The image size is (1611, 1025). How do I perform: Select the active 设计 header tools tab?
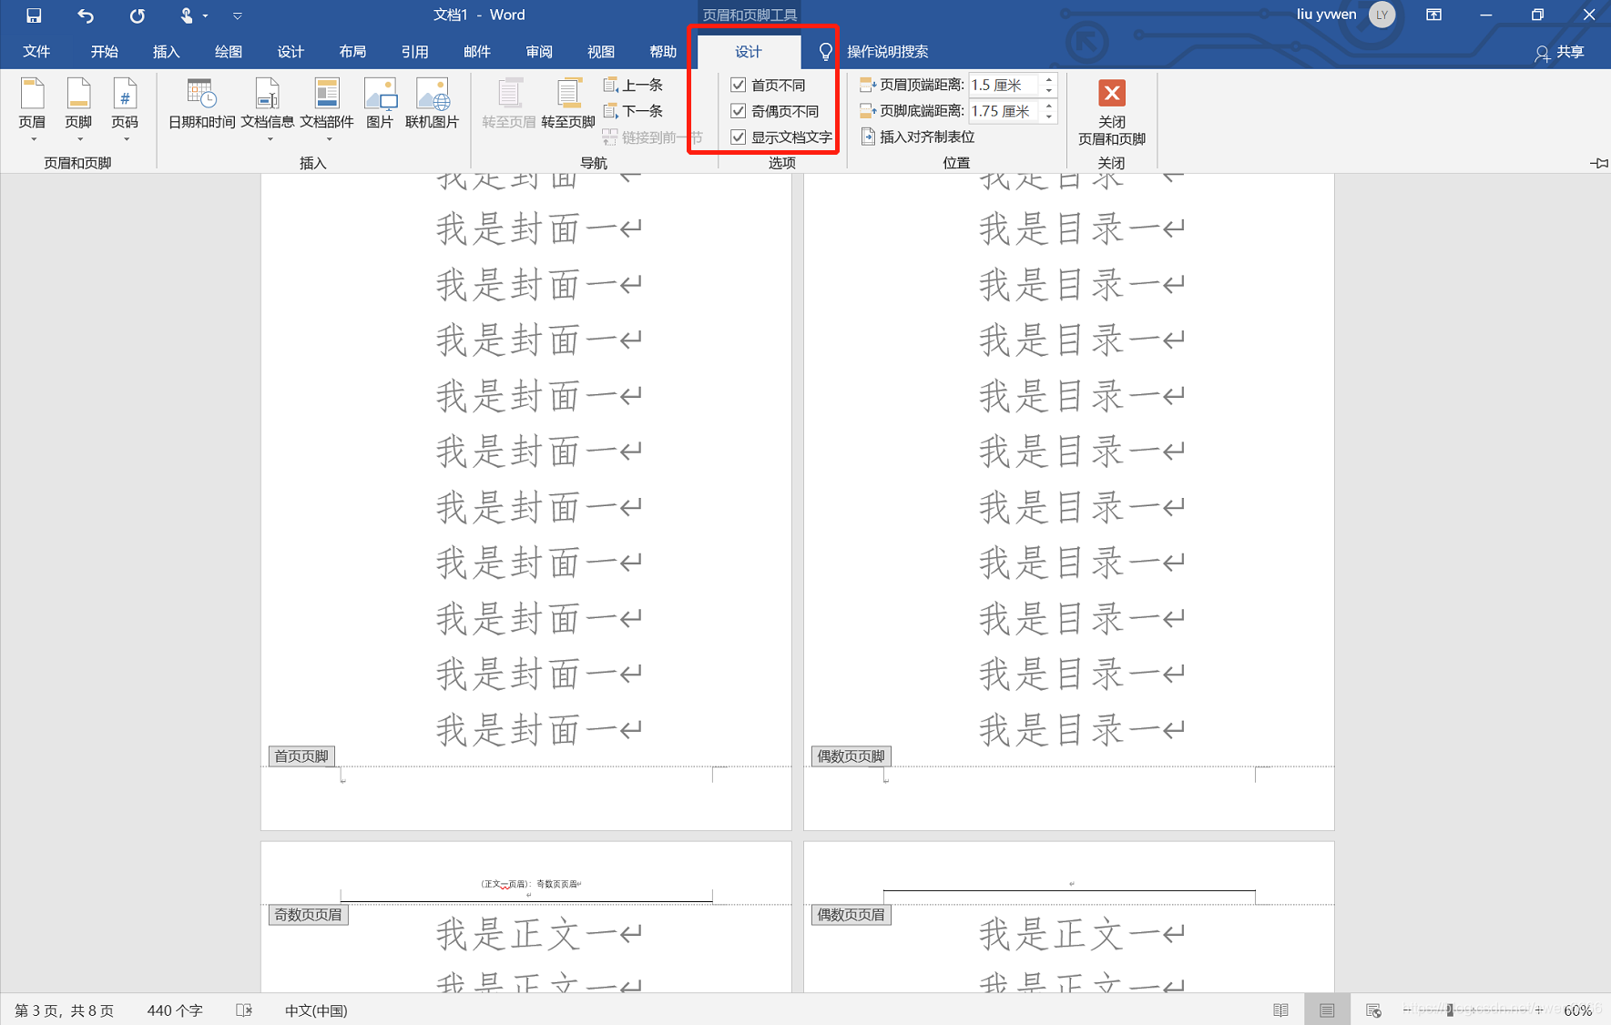coord(749,52)
